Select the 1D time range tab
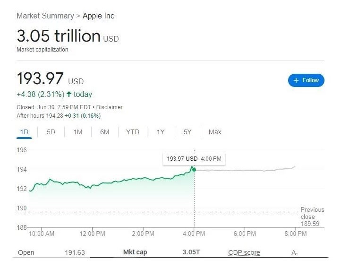 click(24, 132)
